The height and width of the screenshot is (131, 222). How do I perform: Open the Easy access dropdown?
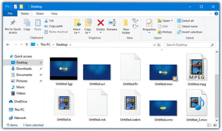(135, 26)
